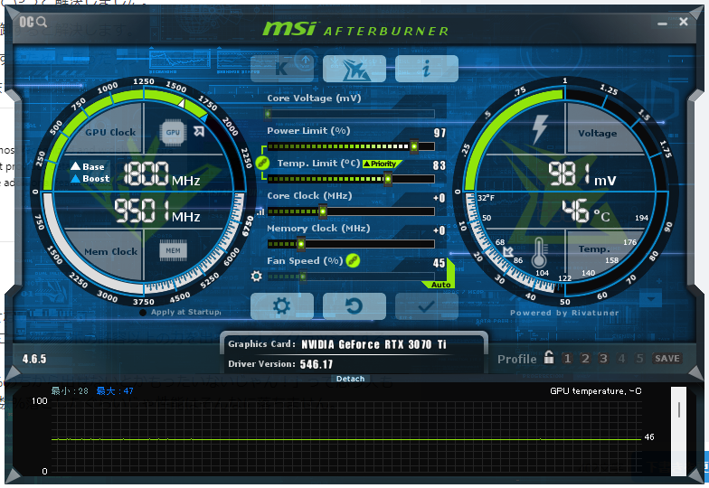Click the Core Voltage slider handle

coord(268,114)
